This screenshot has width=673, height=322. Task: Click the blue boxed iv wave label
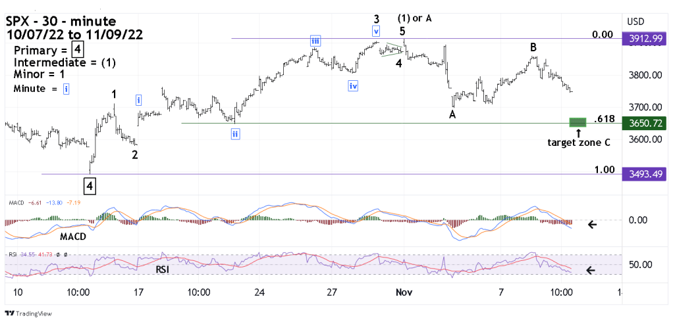point(354,85)
